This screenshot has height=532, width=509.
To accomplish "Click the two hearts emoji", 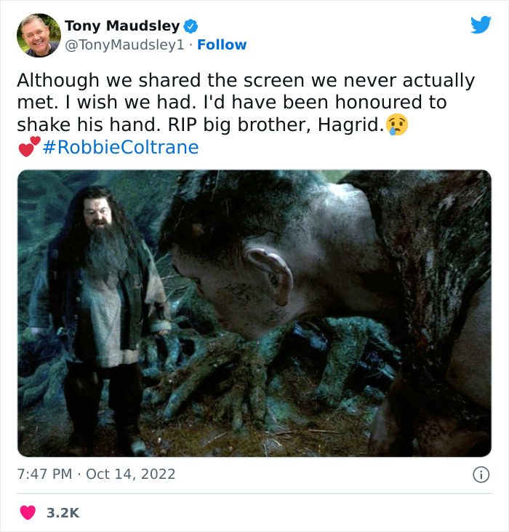I will coord(30,146).
